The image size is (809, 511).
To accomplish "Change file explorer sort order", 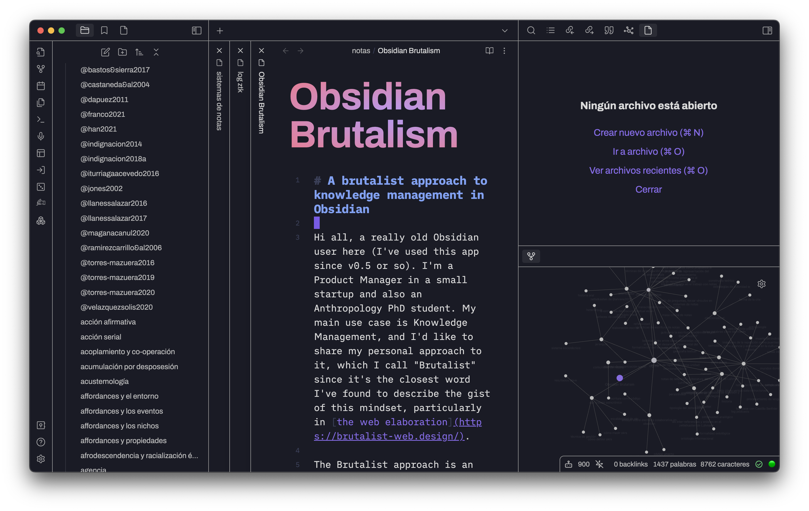I will tap(139, 52).
